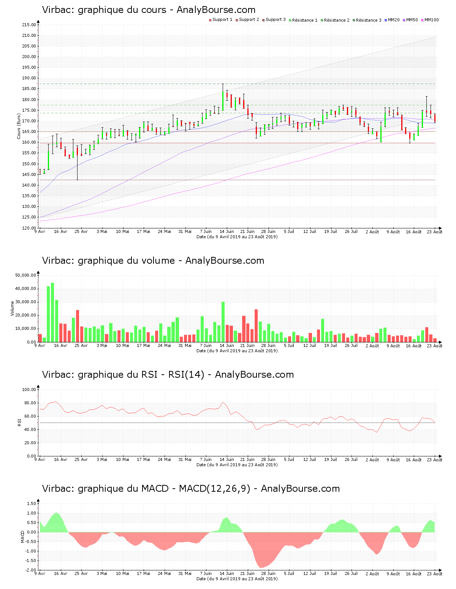The image size is (456, 589).
Task: Click the 'graphique du MACD - MACD(12,26,9)' title
Action: click(x=191, y=489)
